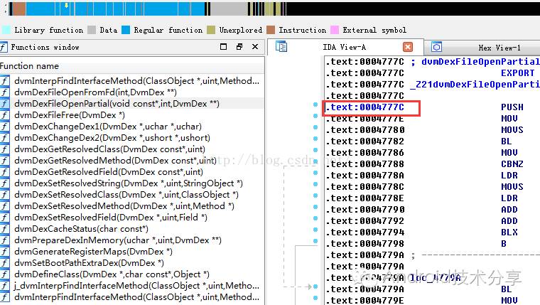Click breakpoint dot beside .text:0004779E

[x=315, y=298]
